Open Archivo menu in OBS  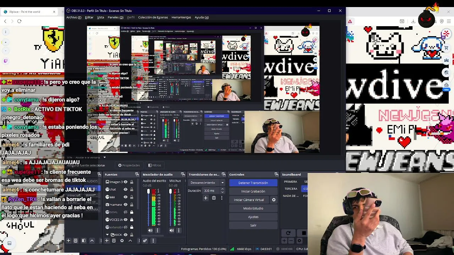74,17
